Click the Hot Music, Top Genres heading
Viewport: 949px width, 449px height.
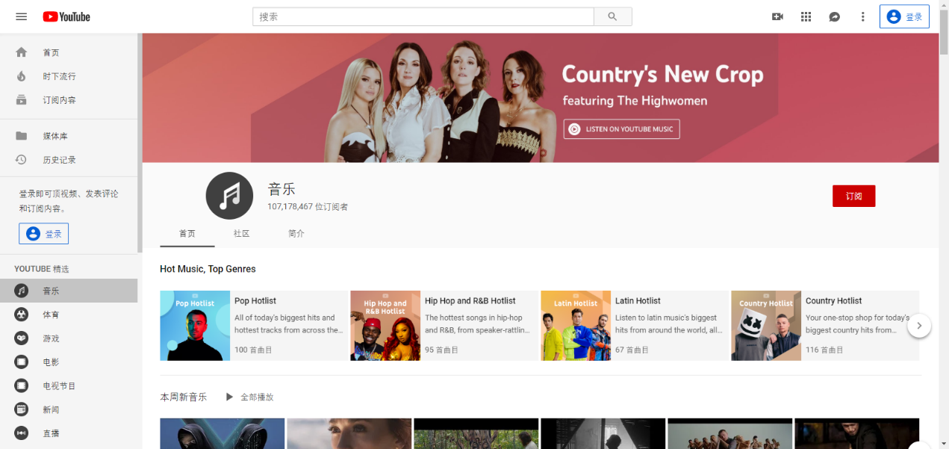click(x=208, y=269)
